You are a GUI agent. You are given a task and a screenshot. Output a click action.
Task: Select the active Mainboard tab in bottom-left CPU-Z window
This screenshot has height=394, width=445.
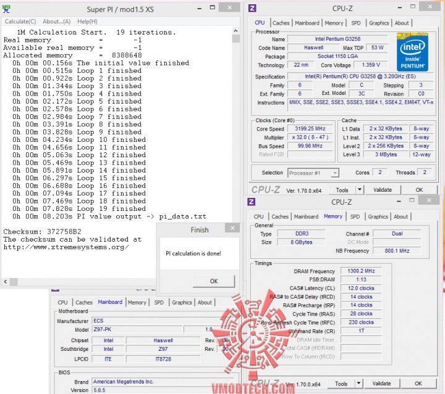[110, 302]
